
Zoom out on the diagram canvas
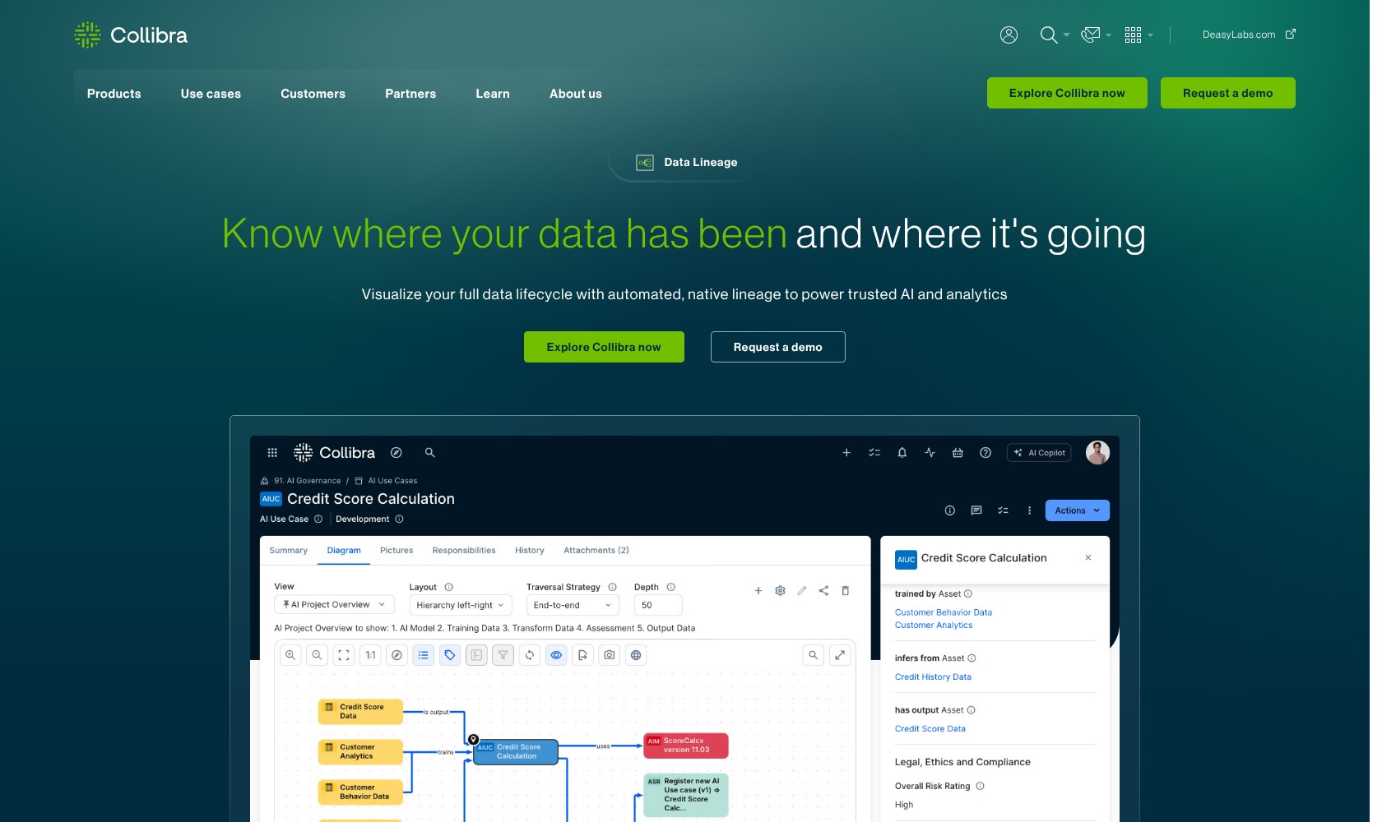tap(317, 655)
